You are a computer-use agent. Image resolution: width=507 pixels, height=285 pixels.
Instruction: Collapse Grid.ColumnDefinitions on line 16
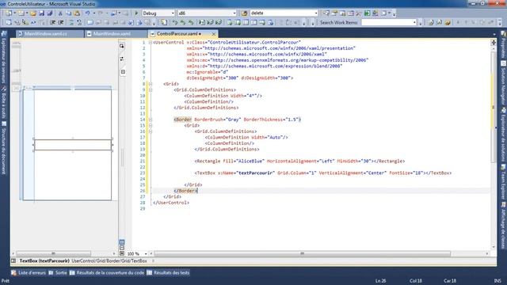(151, 131)
